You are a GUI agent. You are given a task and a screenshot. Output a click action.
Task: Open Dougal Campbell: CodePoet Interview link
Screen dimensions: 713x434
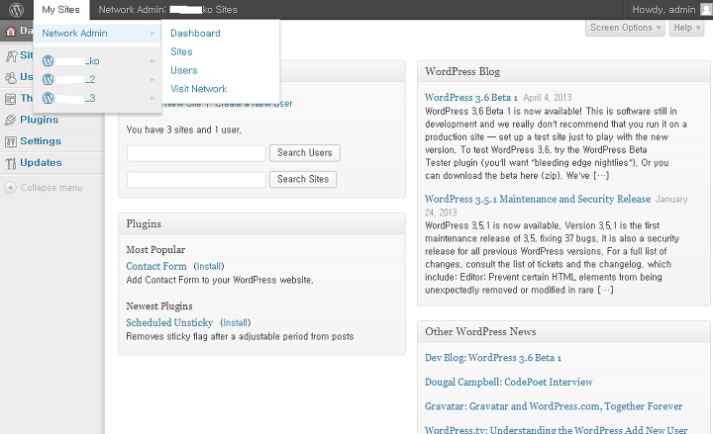508,382
